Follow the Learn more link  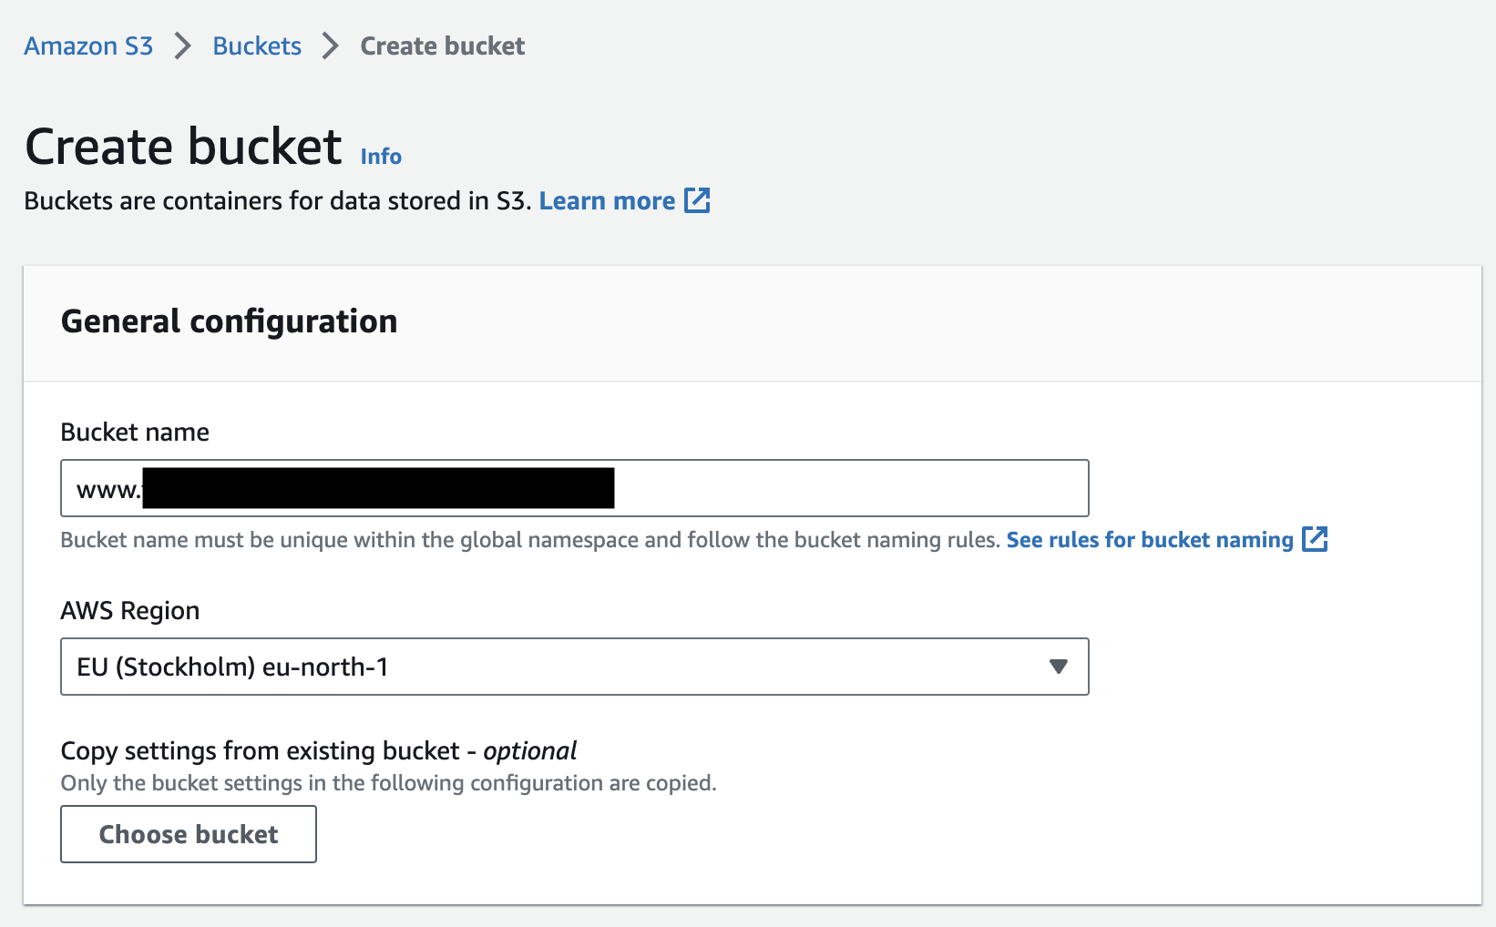[x=607, y=200]
